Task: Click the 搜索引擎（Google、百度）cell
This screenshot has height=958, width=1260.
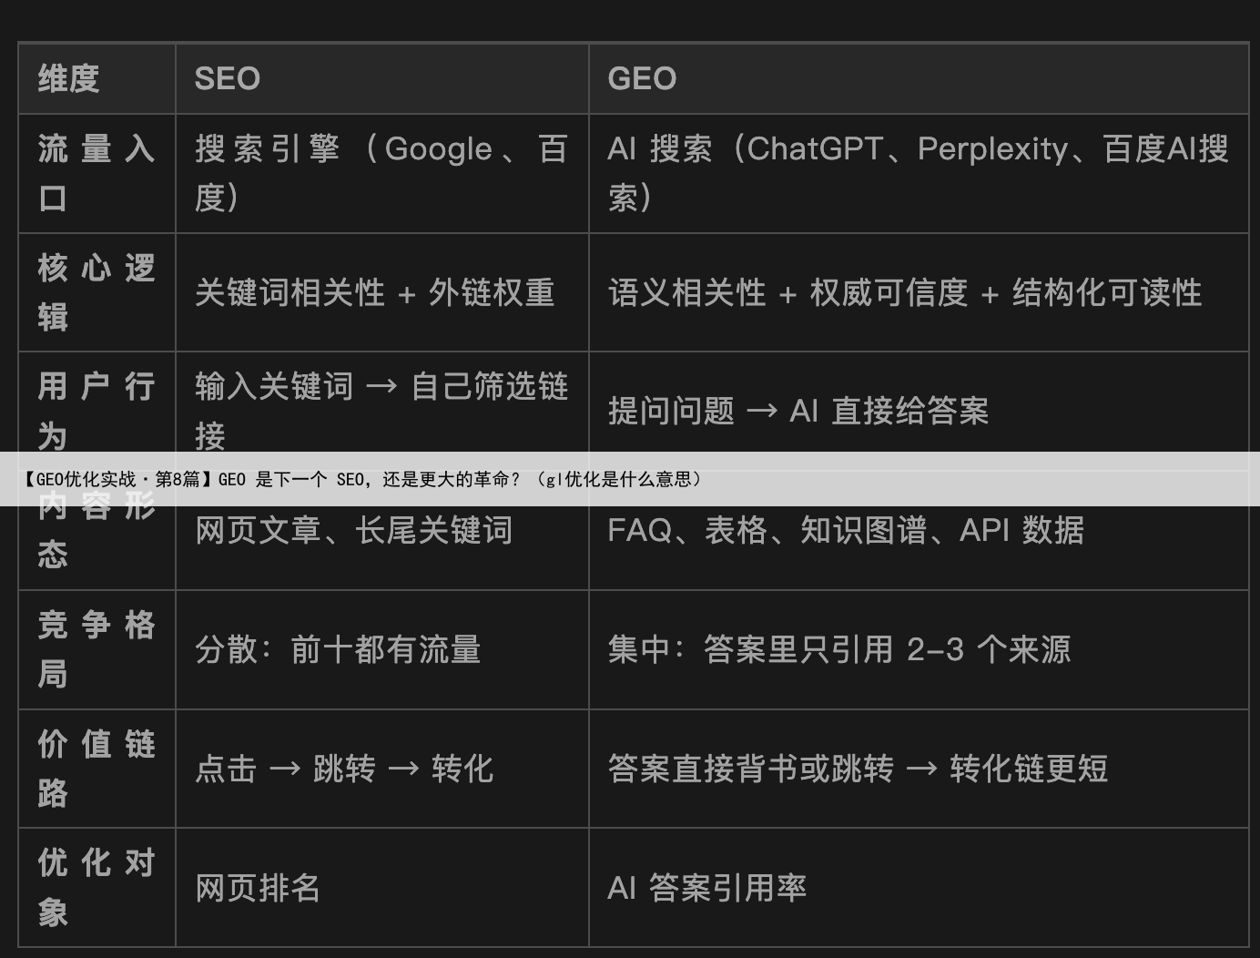Action: pos(381,173)
